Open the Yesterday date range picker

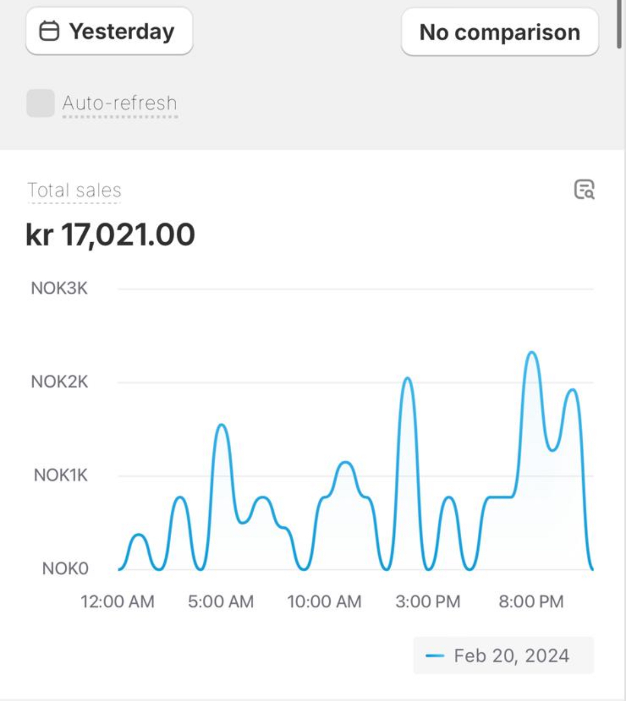[109, 31]
